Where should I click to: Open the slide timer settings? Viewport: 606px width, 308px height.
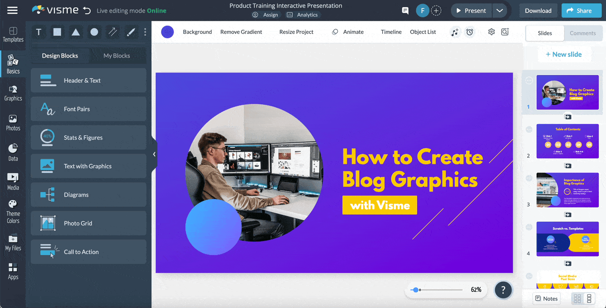(x=470, y=32)
